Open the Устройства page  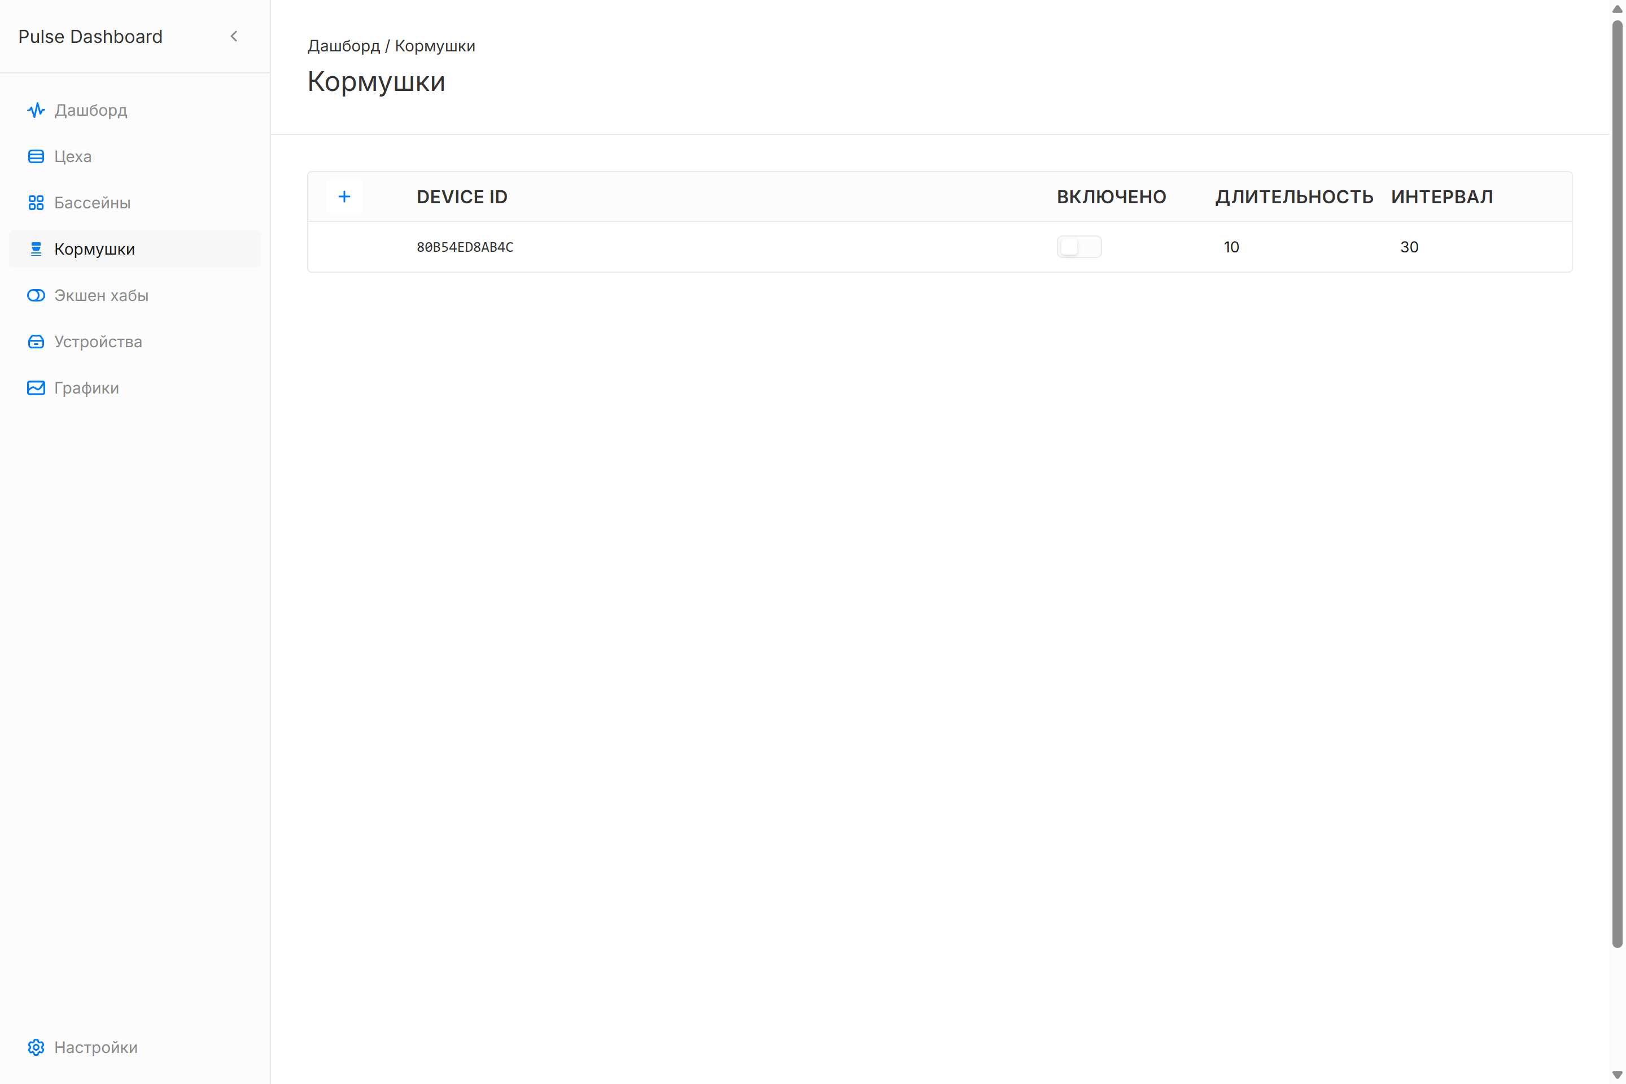pyautogui.click(x=135, y=342)
